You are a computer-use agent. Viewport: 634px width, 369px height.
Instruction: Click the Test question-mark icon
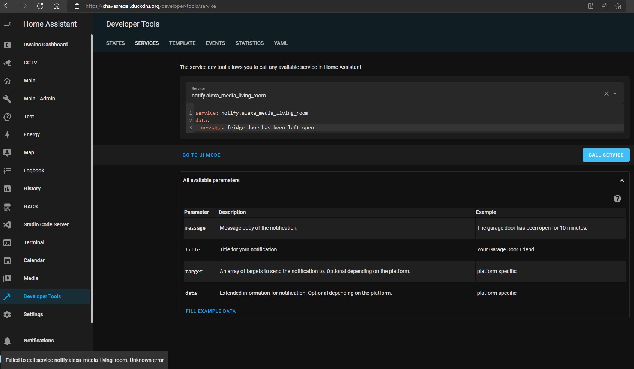(7, 117)
